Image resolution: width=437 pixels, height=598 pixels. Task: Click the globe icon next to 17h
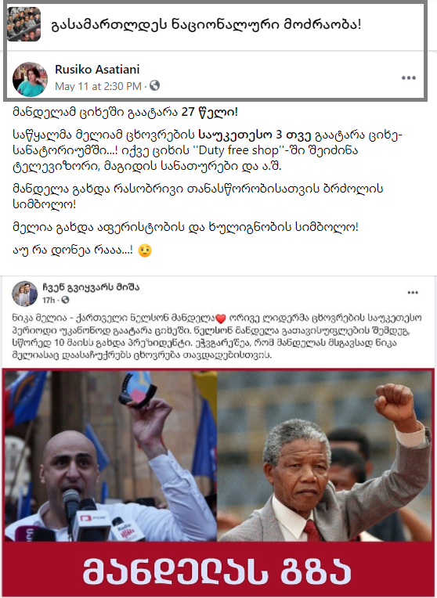65,300
